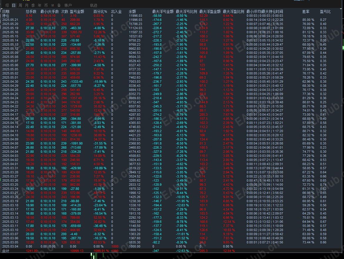Screen dimensions: 344x259
Task: Click the max floating loss -327.9
Action: [157, 152]
